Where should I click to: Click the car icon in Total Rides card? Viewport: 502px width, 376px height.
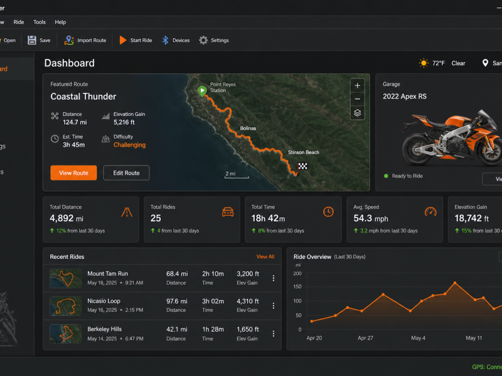pyautogui.click(x=228, y=212)
